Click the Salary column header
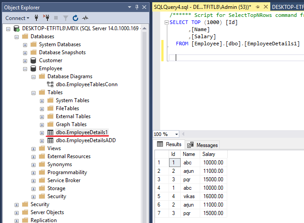The width and height of the screenshot is (304, 223). (x=213, y=154)
